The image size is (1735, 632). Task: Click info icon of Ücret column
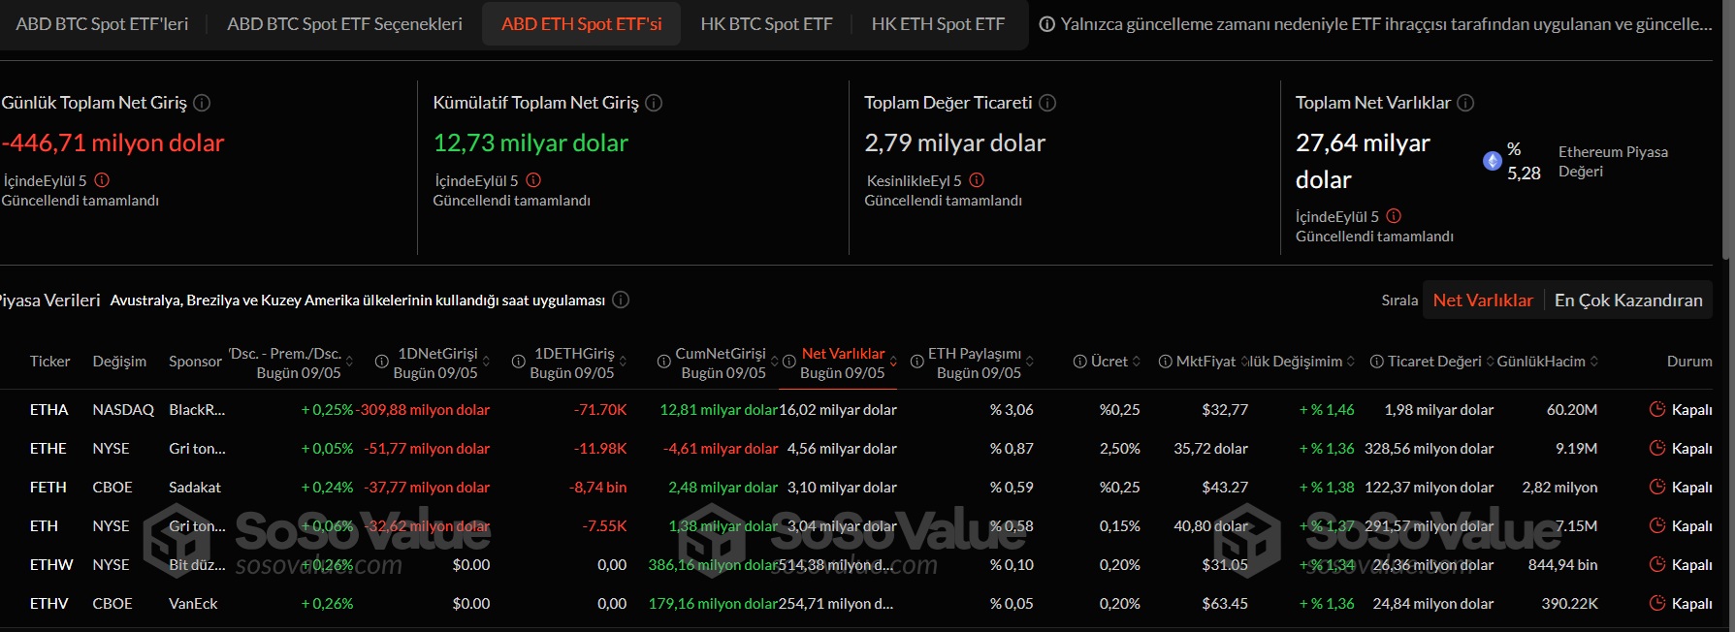tap(1079, 362)
